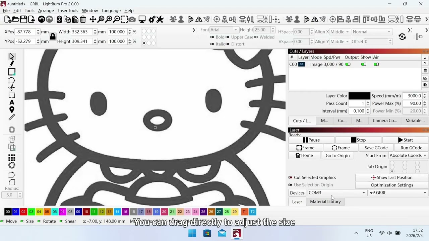
Task: Create a new file with the New icon
Action: (x=7, y=19)
